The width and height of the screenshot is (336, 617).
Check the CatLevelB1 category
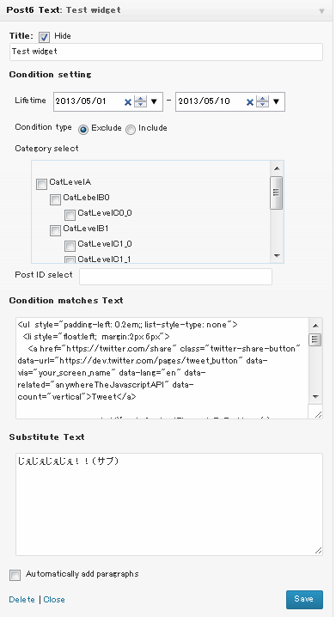(x=56, y=230)
